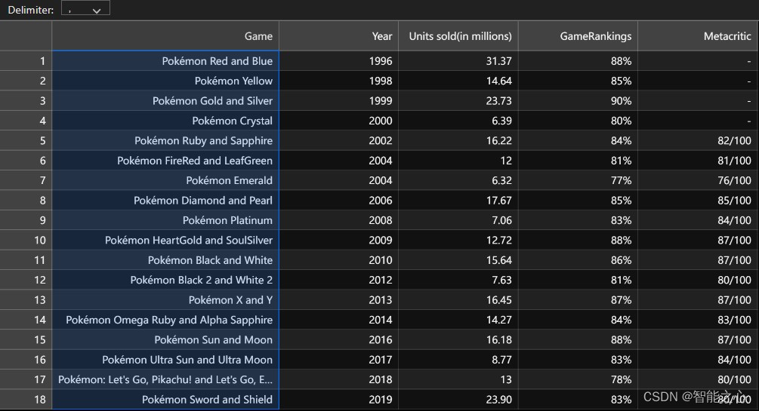Select units sold cell 8.77
Screen dimensions: 759x411
click(458, 359)
